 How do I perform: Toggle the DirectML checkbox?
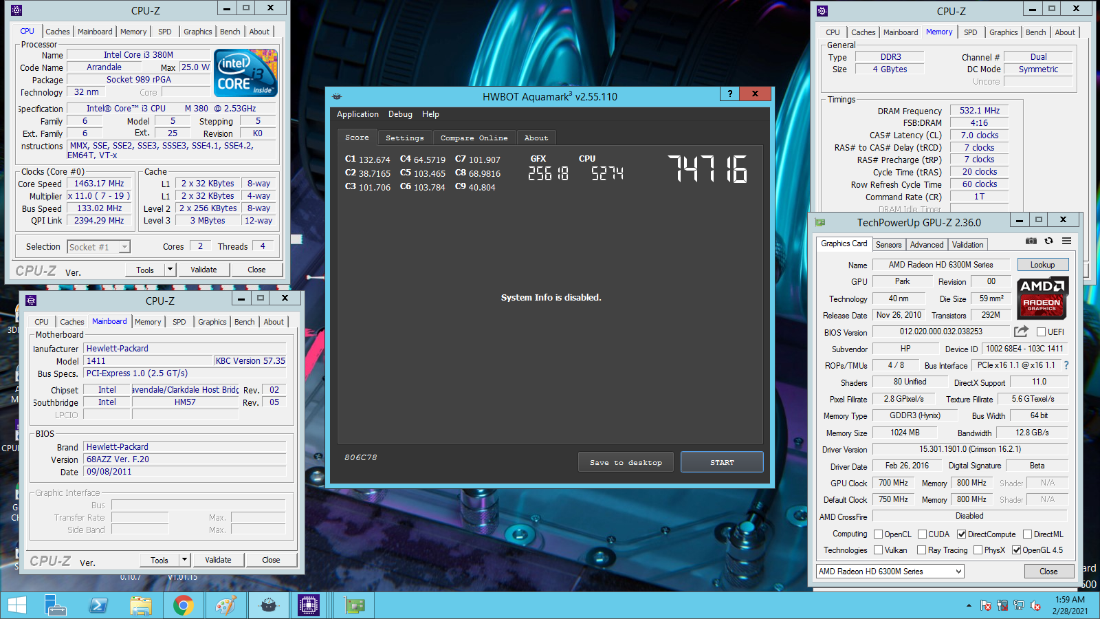[1027, 534]
